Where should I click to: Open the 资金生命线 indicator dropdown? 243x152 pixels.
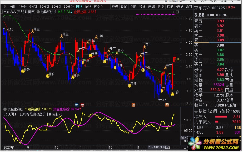[x=5, y=109]
